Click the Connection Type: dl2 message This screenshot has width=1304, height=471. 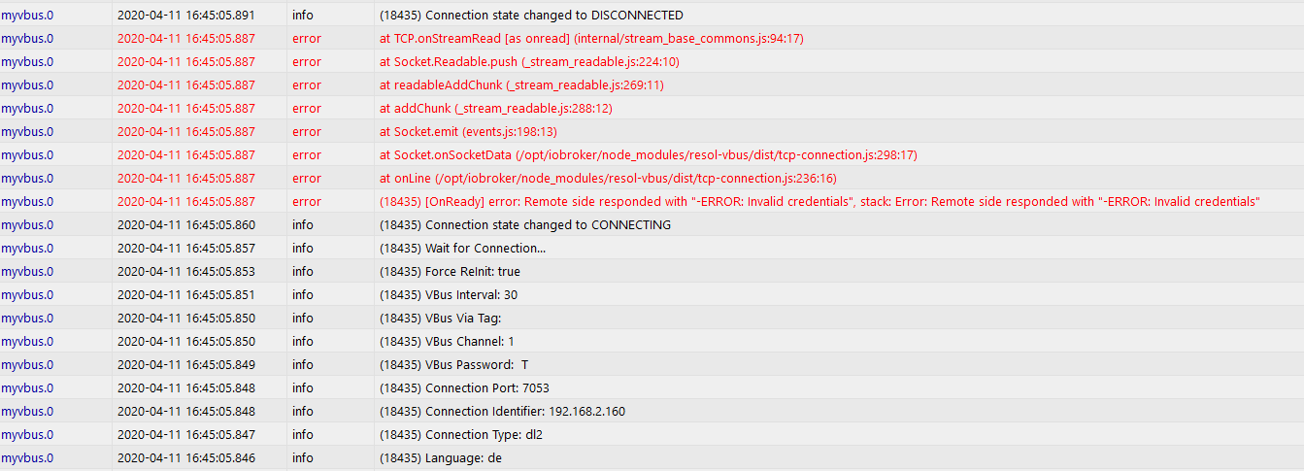coord(461,435)
